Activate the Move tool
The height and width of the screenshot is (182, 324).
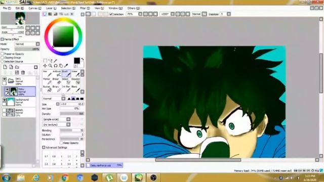pyautogui.click(x=45, y=66)
